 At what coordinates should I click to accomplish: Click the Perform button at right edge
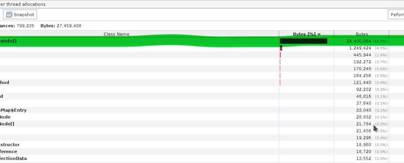[x=396, y=15]
